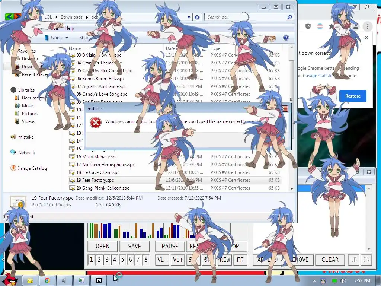
Task: Open Libraries in navigation pane
Action: (26, 90)
